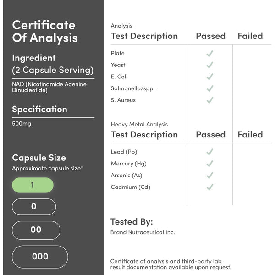Screen dimensions: 275x275
Task: Pick capsule size 000
Action: click(x=40, y=256)
